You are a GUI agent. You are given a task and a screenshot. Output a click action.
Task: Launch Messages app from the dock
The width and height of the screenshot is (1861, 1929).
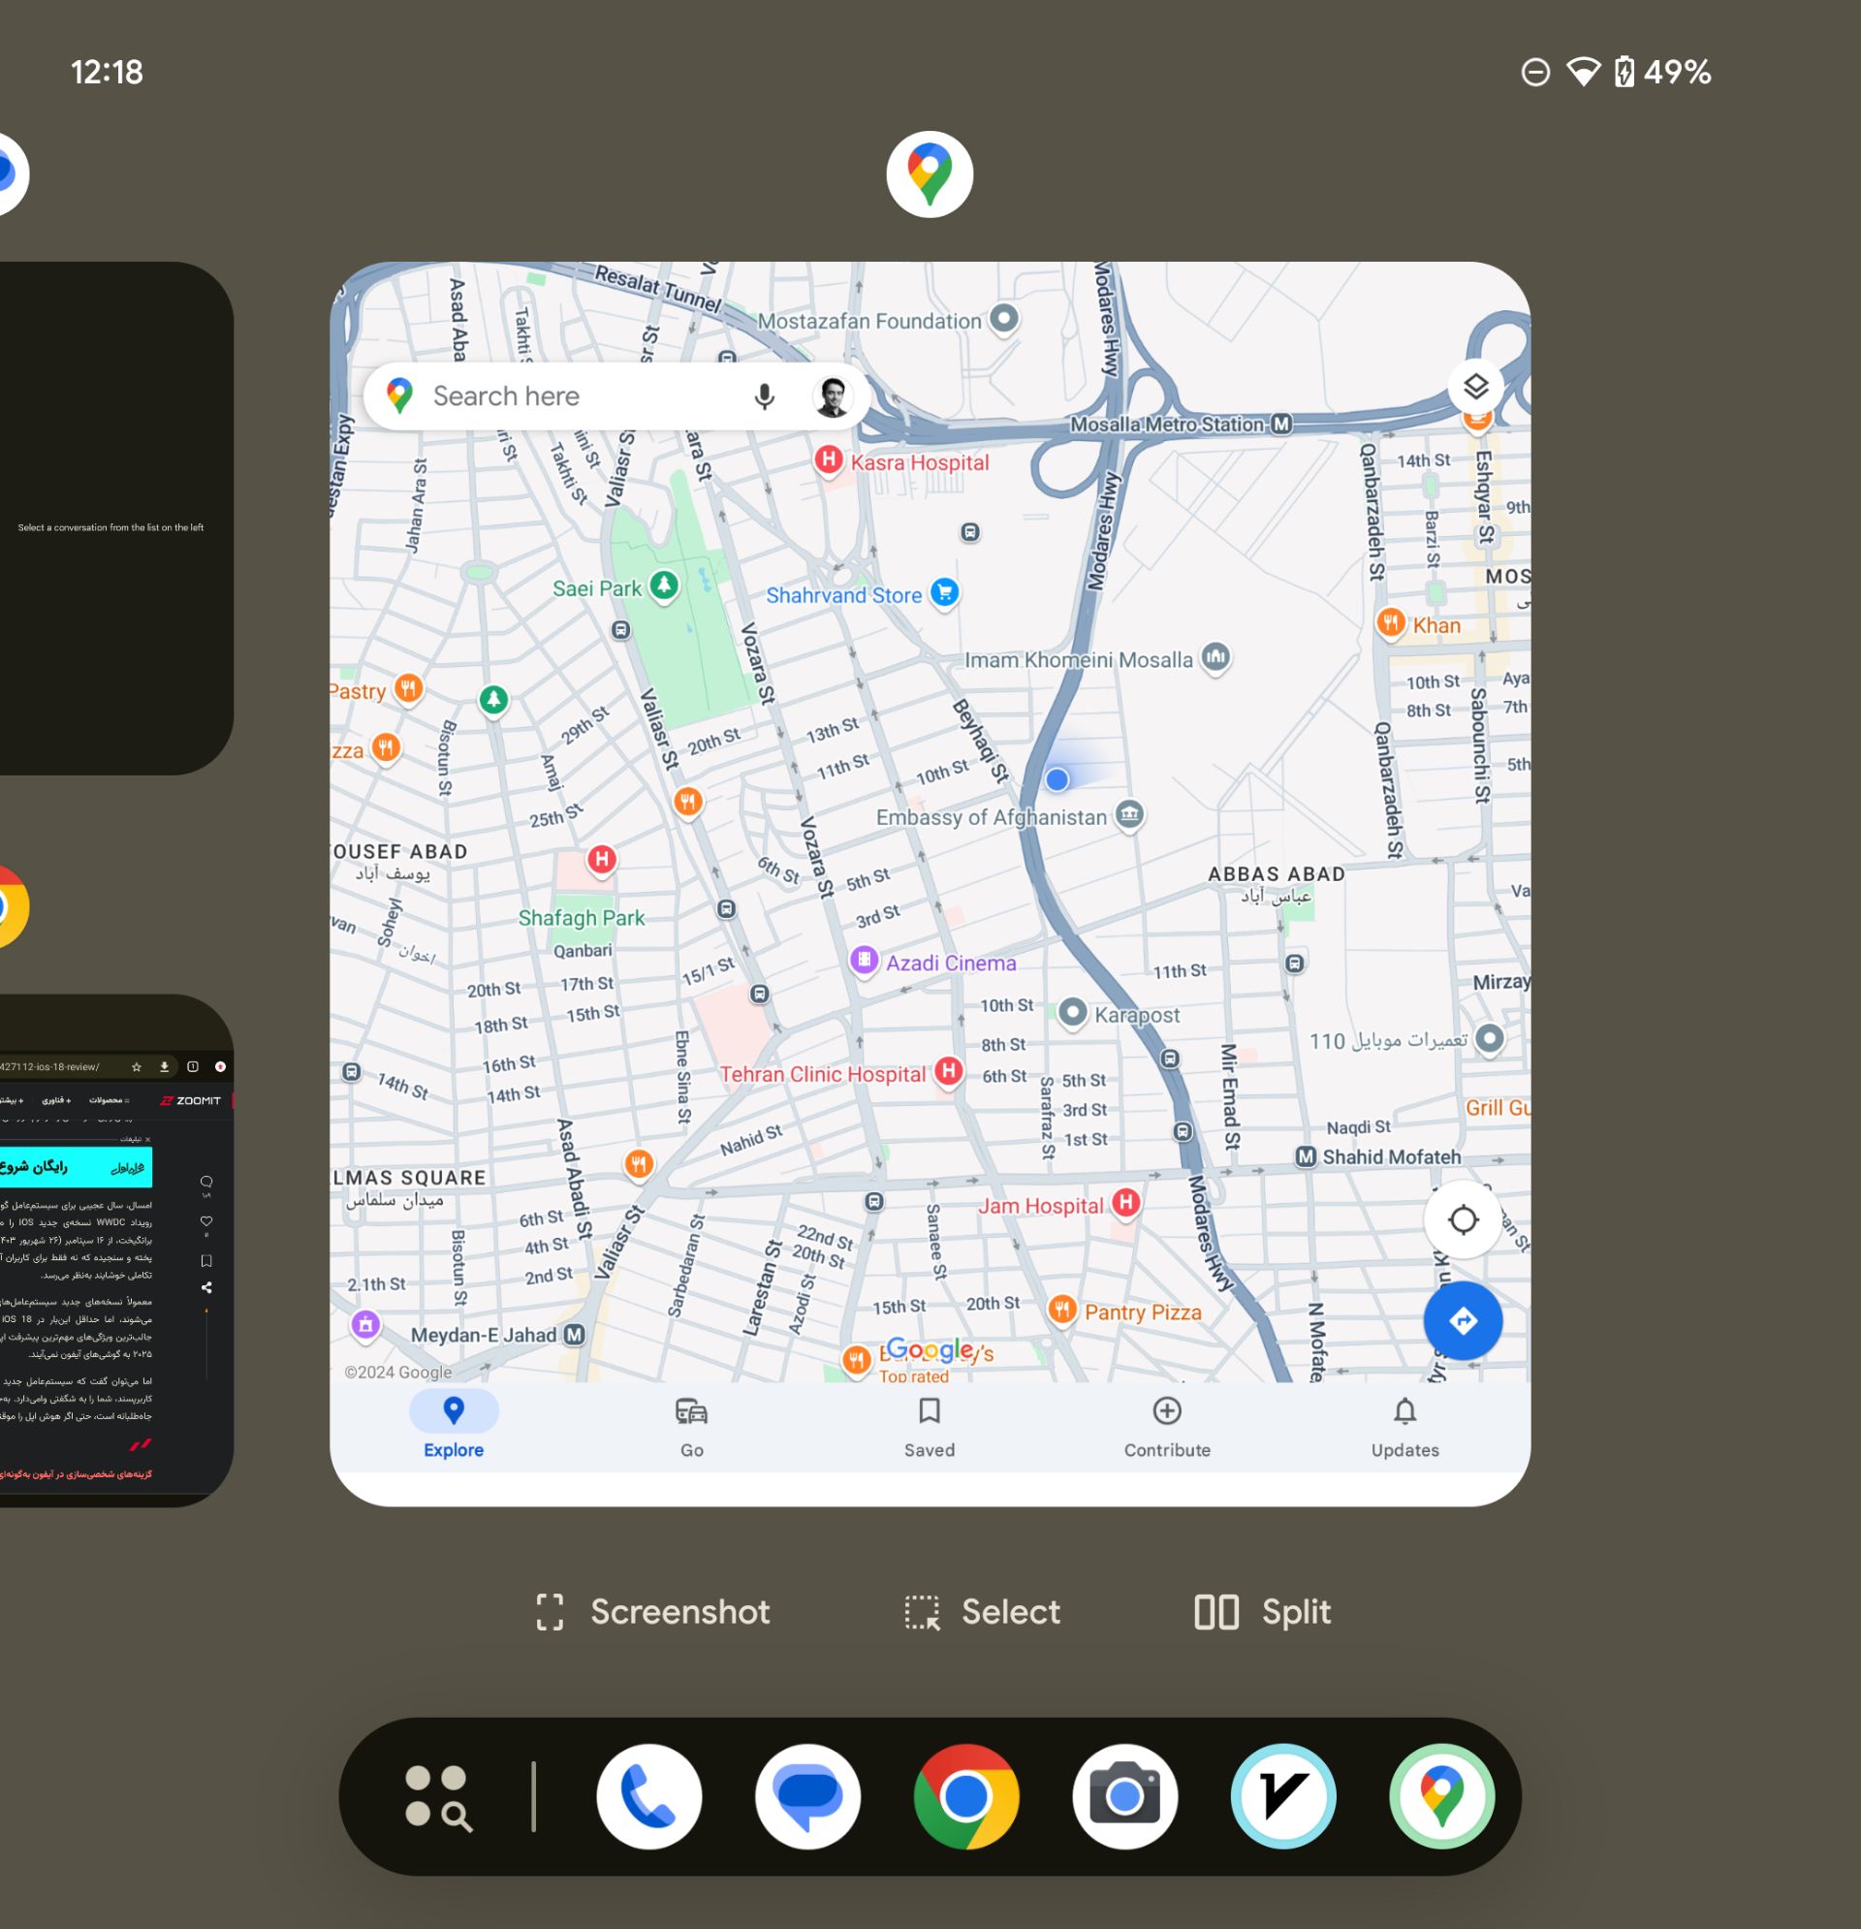(807, 1796)
